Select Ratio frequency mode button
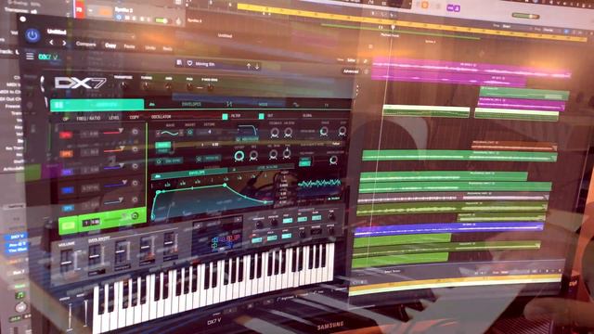594x334 pixels. [163, 145]
